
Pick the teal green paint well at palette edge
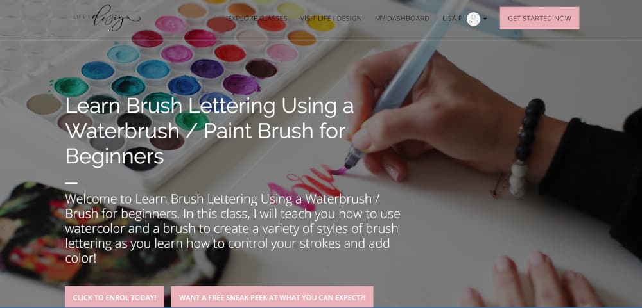point(71,86)
